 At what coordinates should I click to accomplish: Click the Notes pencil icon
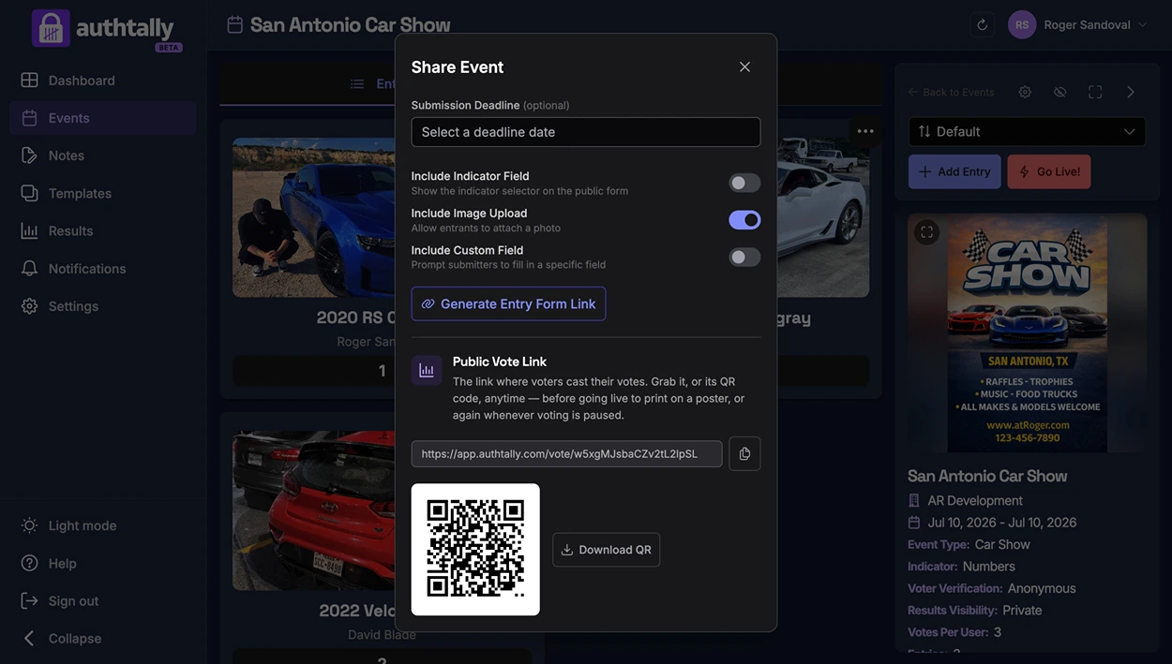click(30, 155)
